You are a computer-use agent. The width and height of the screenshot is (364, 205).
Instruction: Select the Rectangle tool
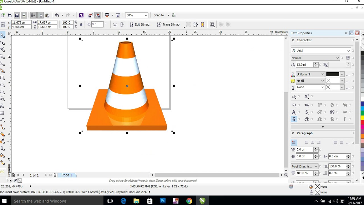pyautogui.click(x=2, y=78)
